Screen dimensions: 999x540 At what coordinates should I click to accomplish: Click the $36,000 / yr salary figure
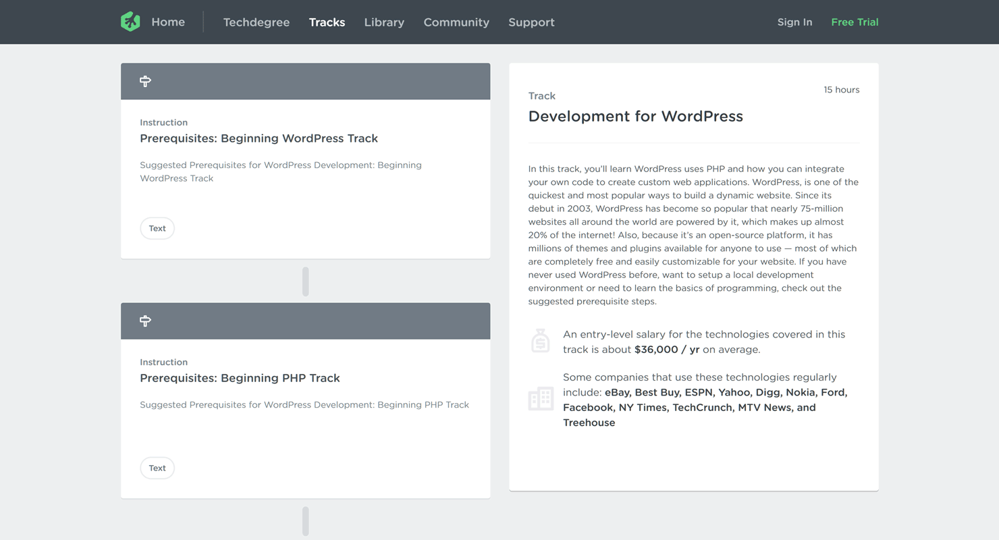coord(667,350)
